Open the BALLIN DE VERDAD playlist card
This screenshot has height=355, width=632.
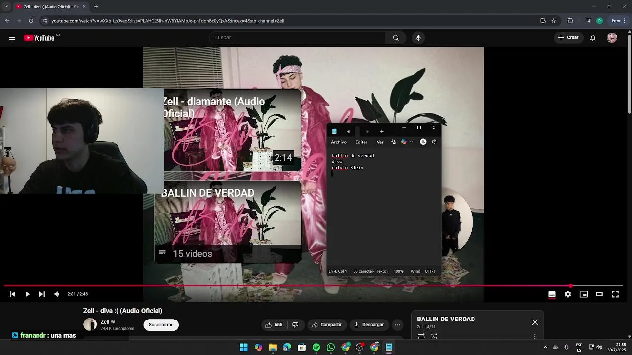point(228,222)
